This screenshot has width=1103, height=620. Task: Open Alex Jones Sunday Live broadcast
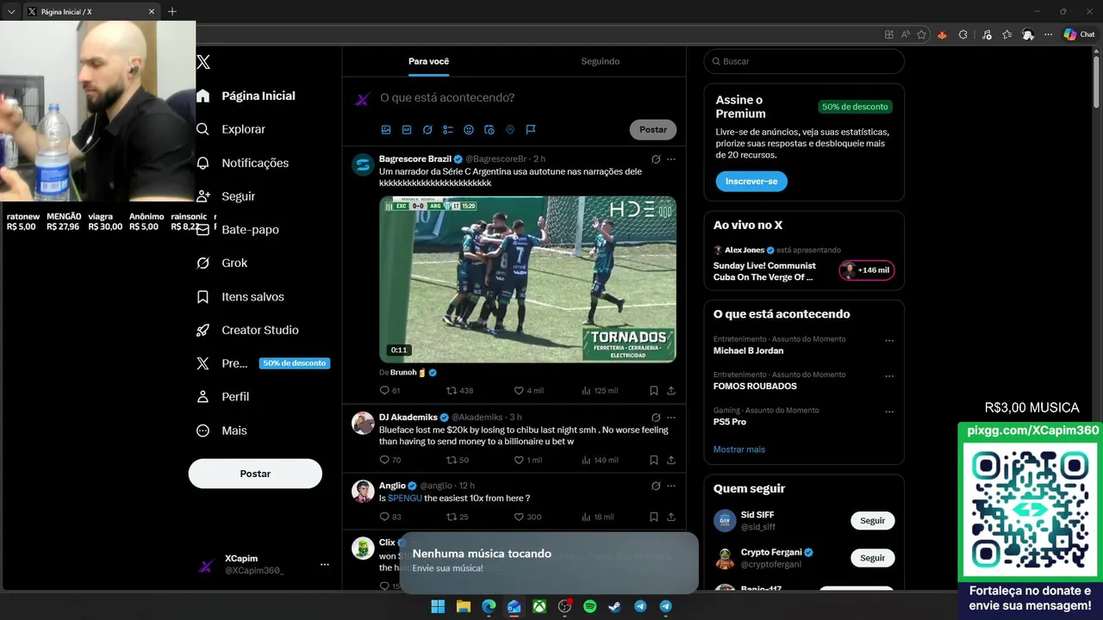coord(764,272)
